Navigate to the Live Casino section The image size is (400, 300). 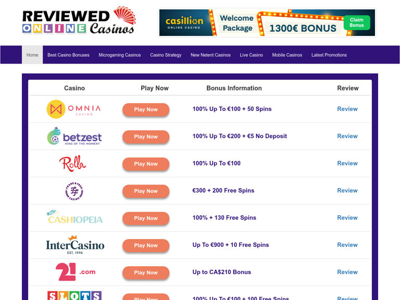click(x=251, y=55)
